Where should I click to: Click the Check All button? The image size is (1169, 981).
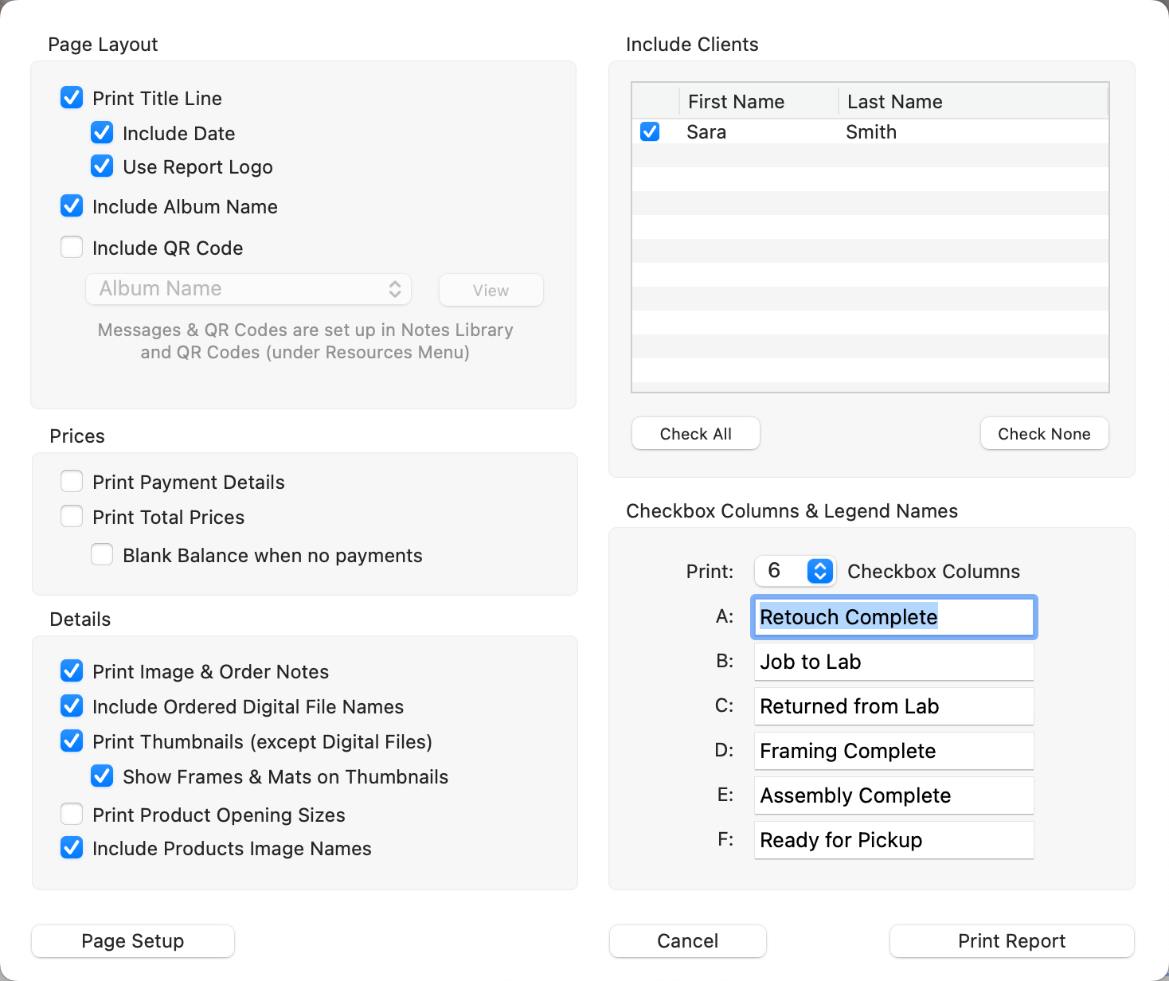[695, 434]
